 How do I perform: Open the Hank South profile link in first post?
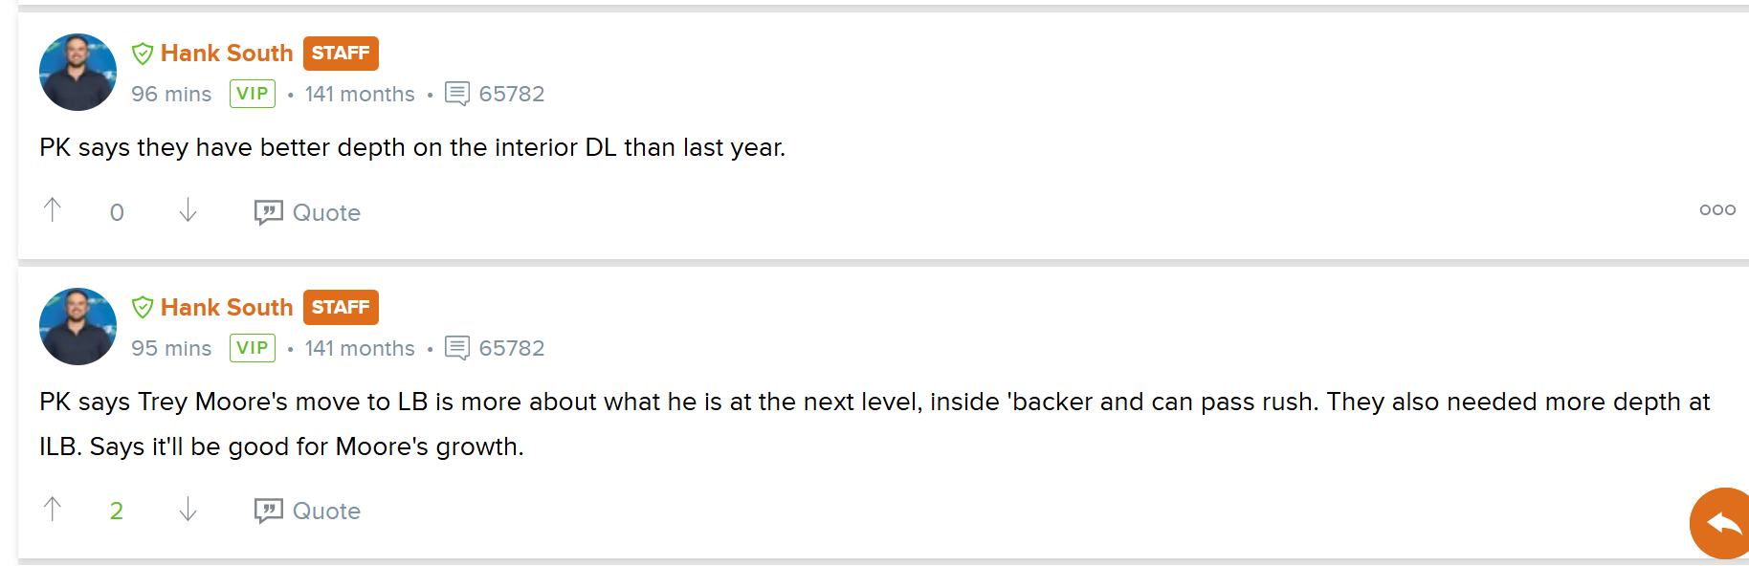[x=227, y=54]
